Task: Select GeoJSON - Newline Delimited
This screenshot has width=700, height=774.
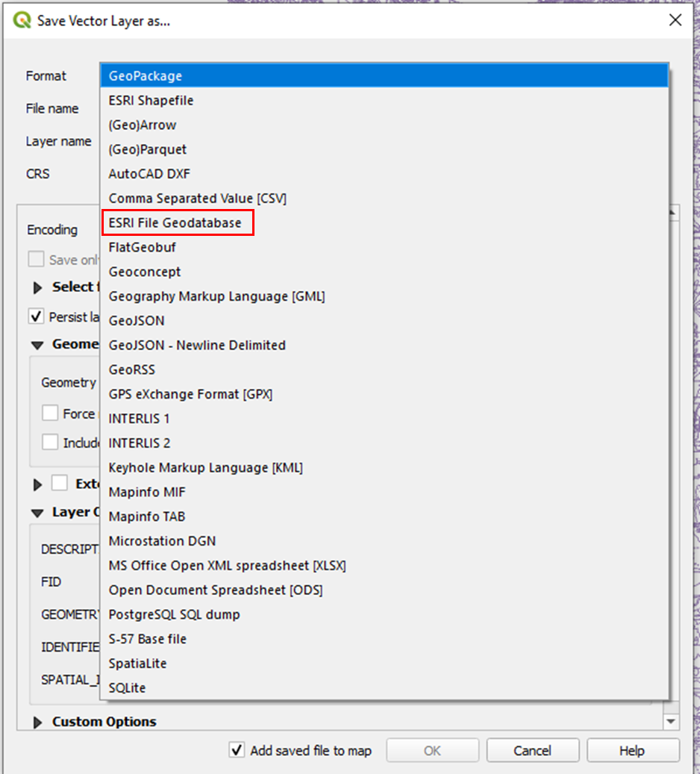Action: coord(384,345)
